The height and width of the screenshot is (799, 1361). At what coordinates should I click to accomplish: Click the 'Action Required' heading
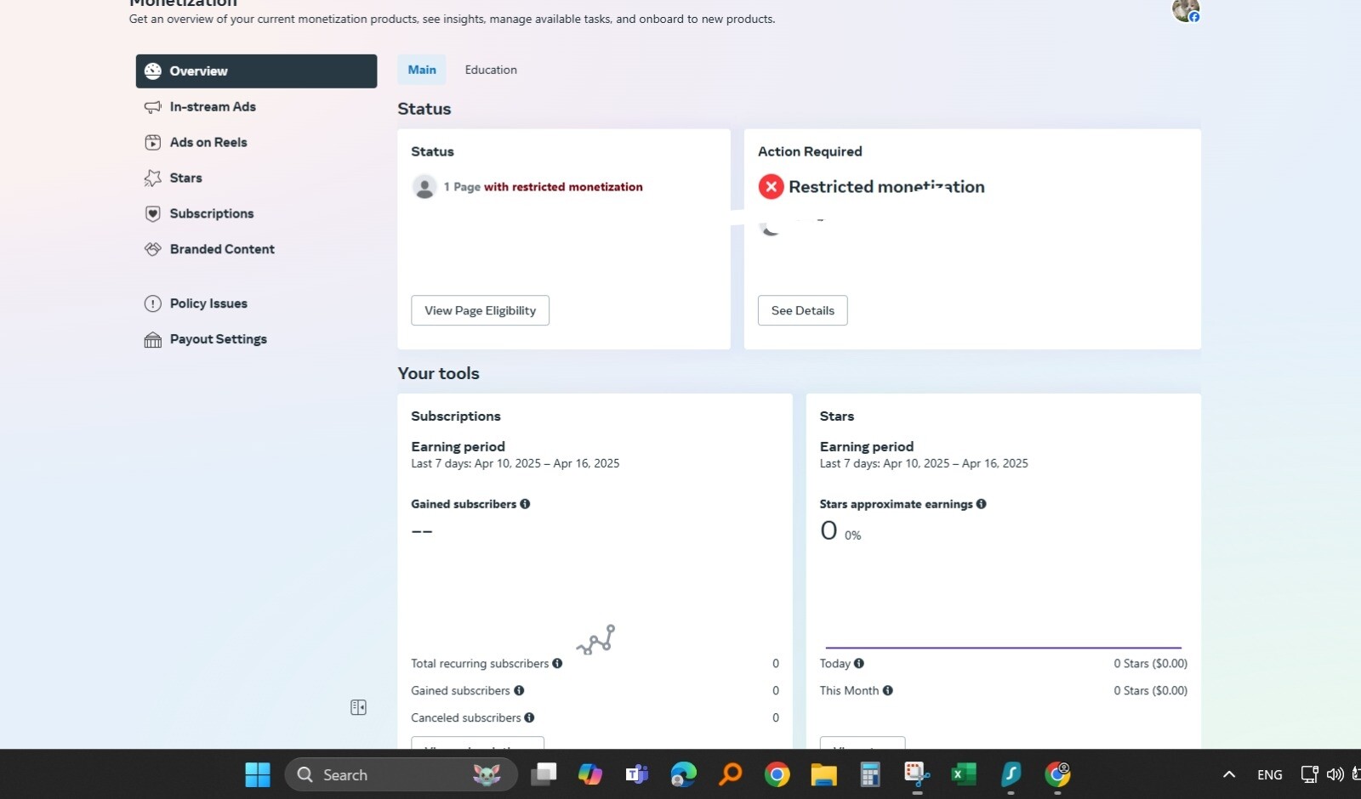click(x=810, y=151)
